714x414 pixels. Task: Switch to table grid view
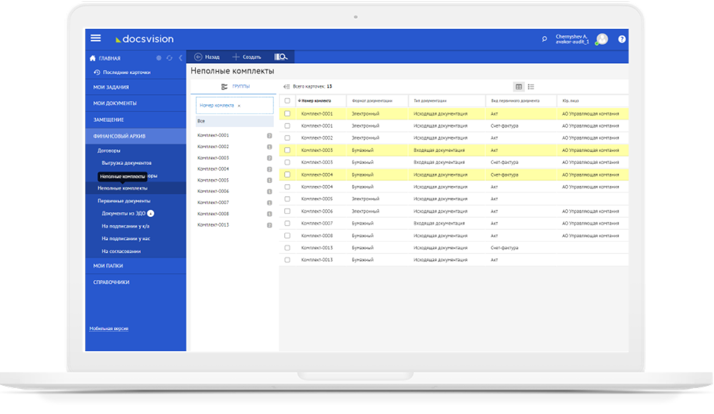519,87
